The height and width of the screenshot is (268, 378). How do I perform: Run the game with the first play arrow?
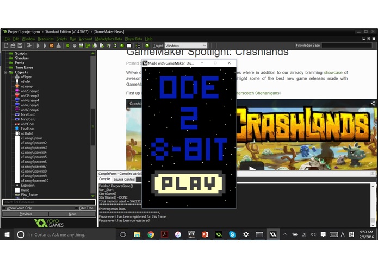[x=38, y=46]
